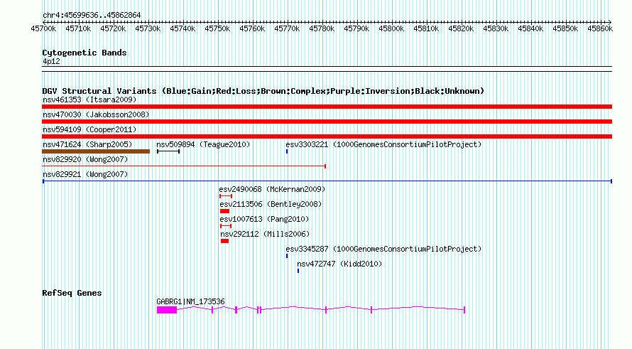Click the 45860k ruler tick label
632x349 pixels.
point(600,28)
